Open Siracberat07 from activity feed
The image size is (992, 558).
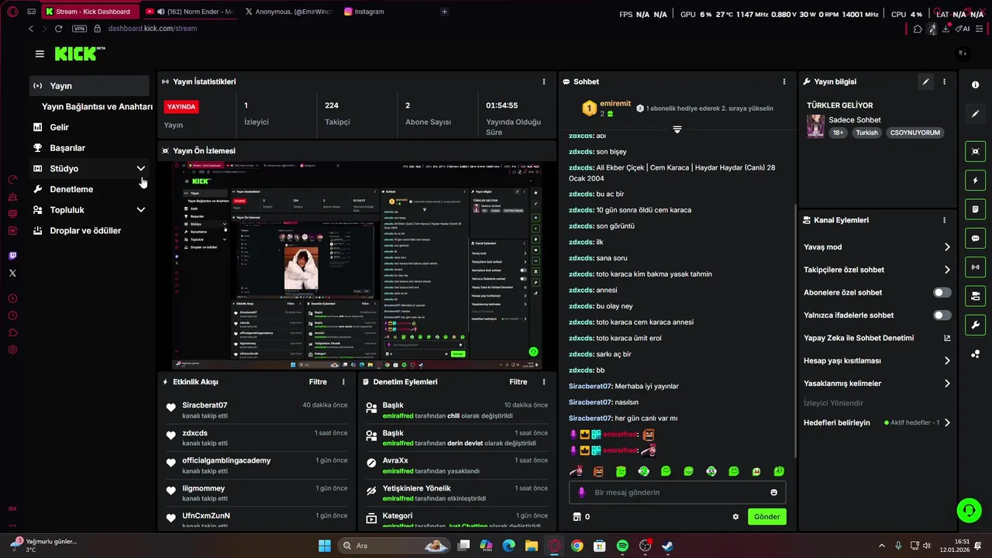[x=205, y=405]
